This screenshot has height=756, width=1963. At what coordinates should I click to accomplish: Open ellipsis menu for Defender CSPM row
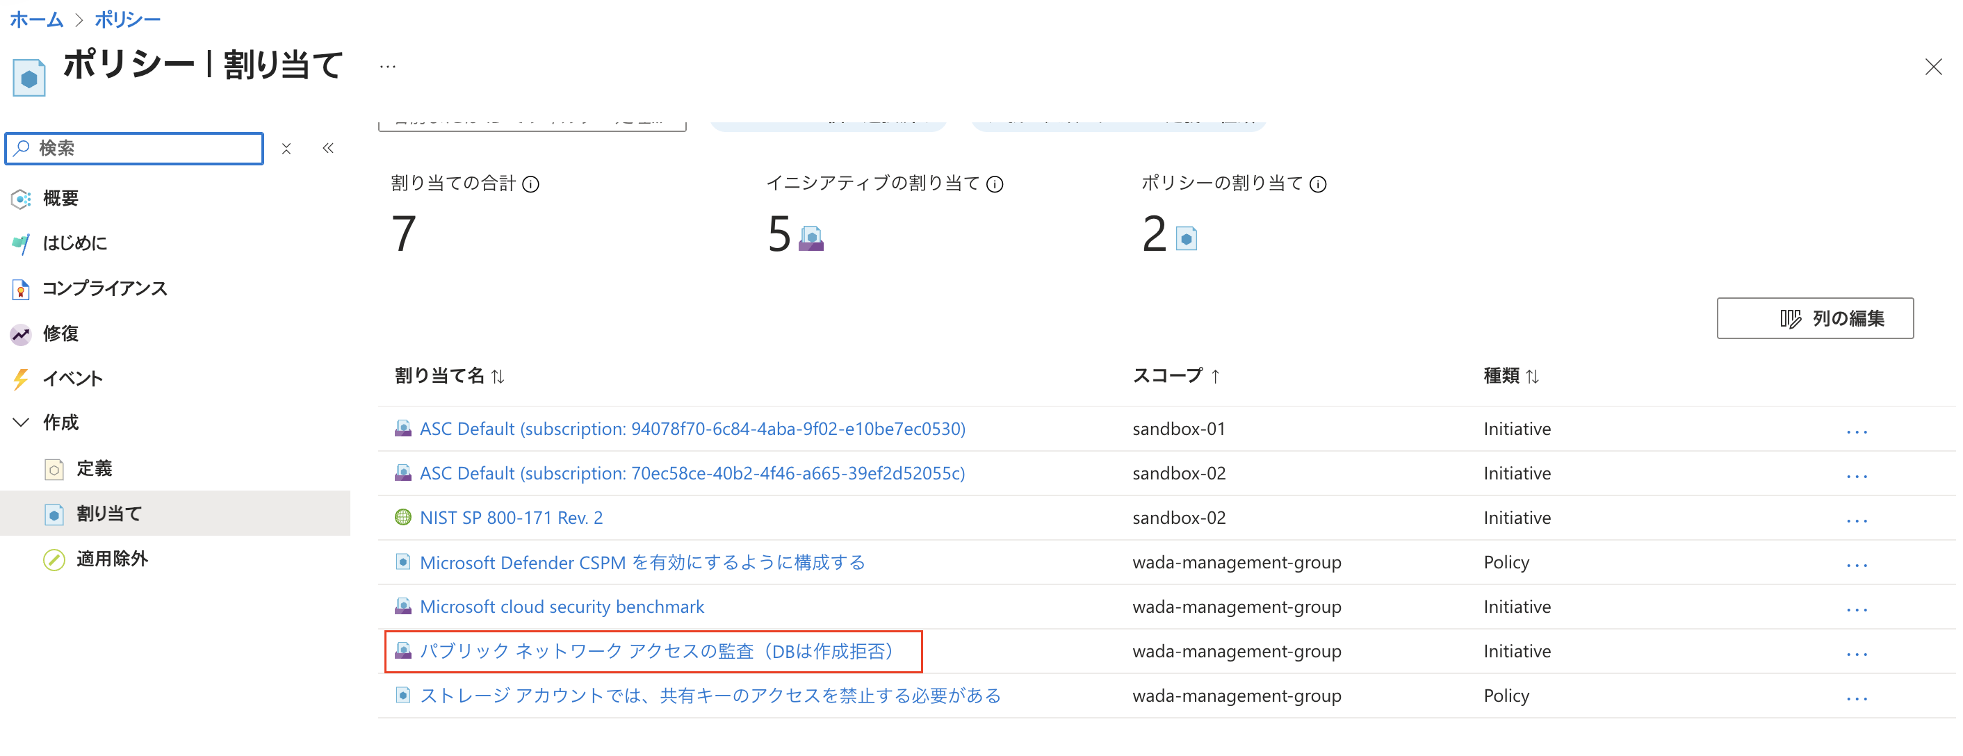click(x=1857, y=565)
